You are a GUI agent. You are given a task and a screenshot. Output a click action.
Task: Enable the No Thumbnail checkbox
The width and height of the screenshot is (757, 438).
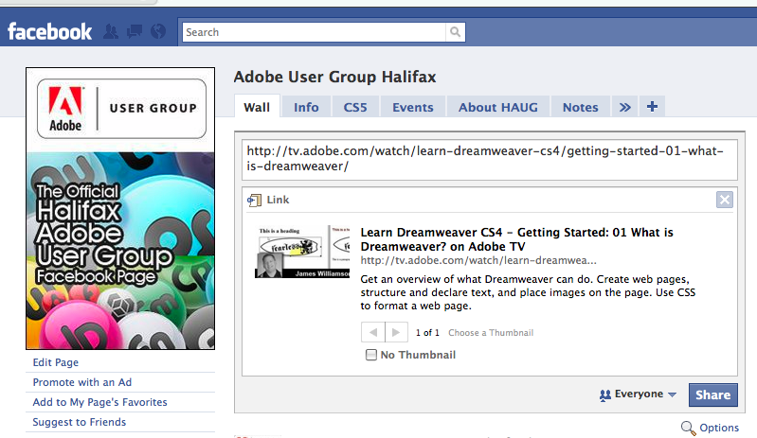[370, 355]
